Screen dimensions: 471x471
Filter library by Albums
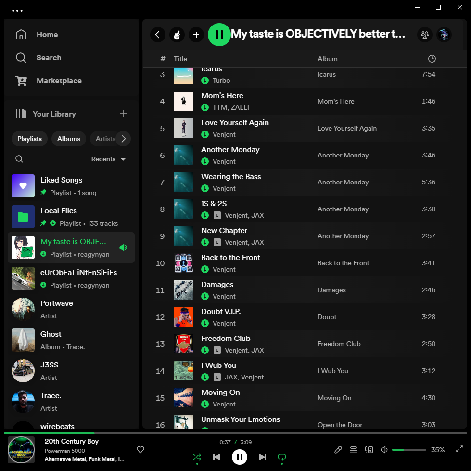tap(69, 139)
